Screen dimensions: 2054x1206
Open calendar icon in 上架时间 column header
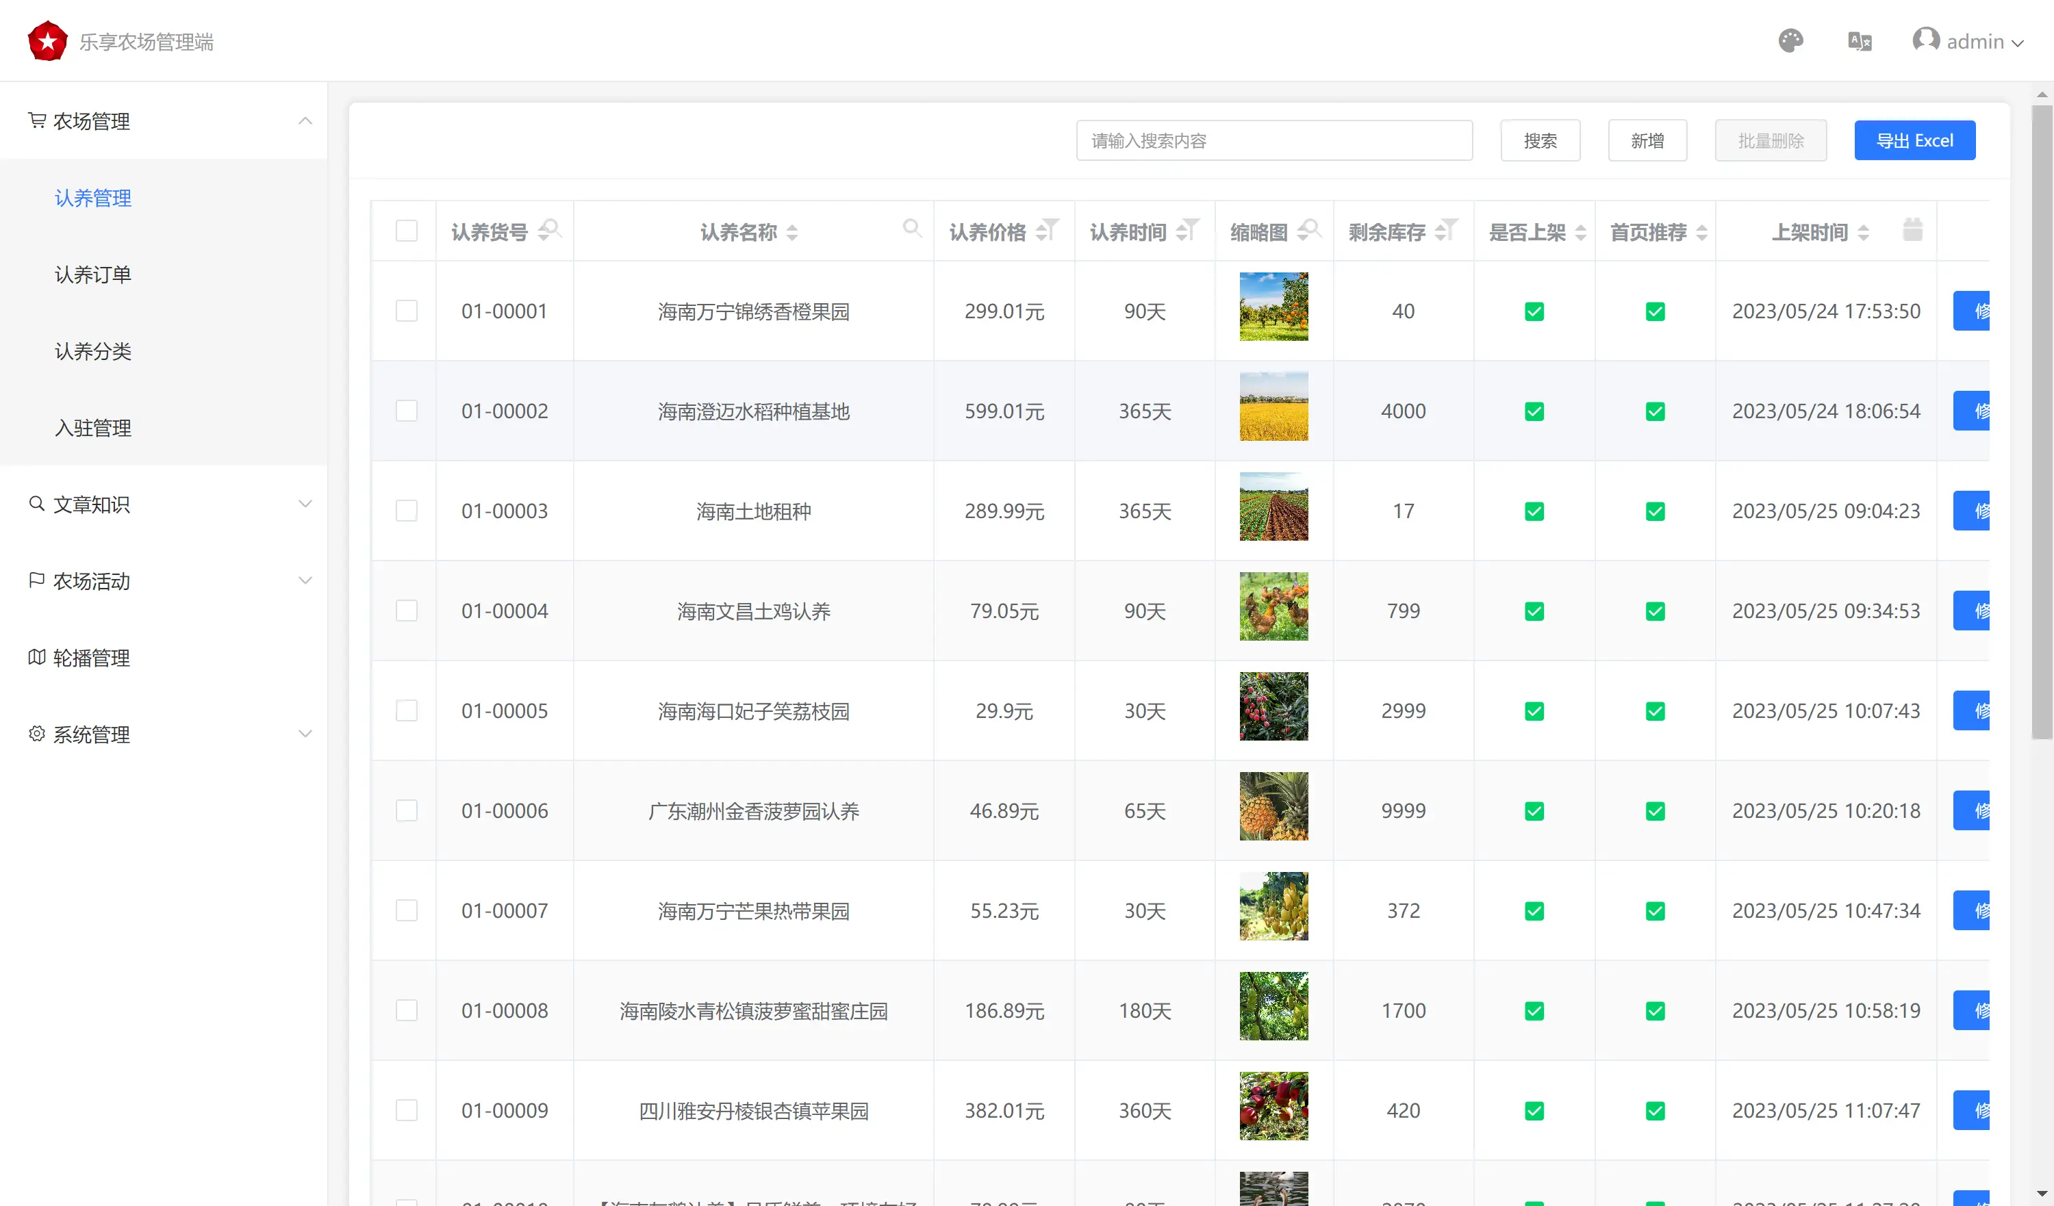click(x=1912, y=230)
